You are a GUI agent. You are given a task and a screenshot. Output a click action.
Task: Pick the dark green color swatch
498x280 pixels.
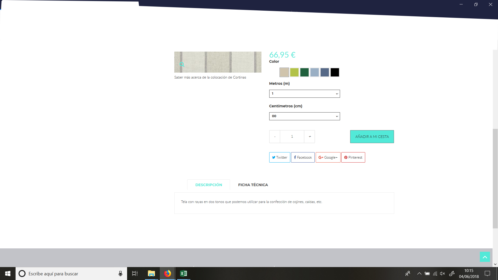(x=304, y=72)
